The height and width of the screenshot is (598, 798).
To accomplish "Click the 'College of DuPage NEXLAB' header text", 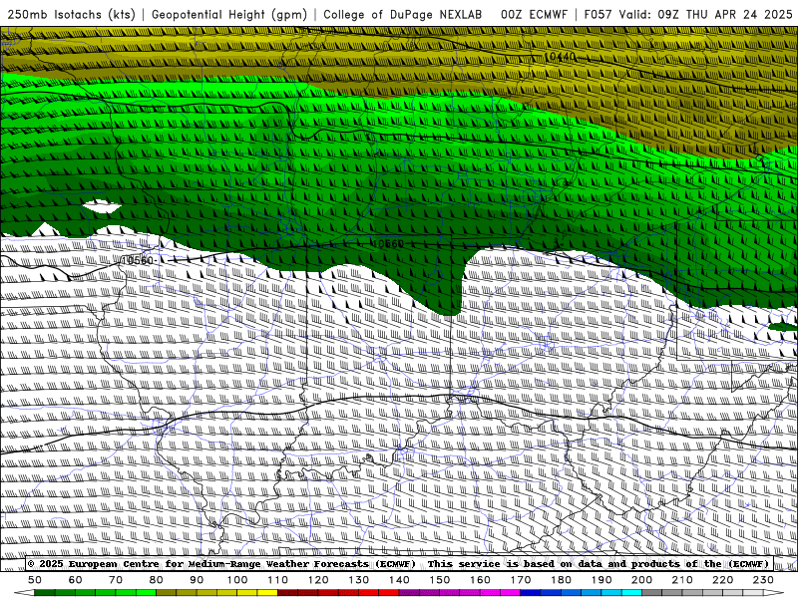I will coord(403,14).
